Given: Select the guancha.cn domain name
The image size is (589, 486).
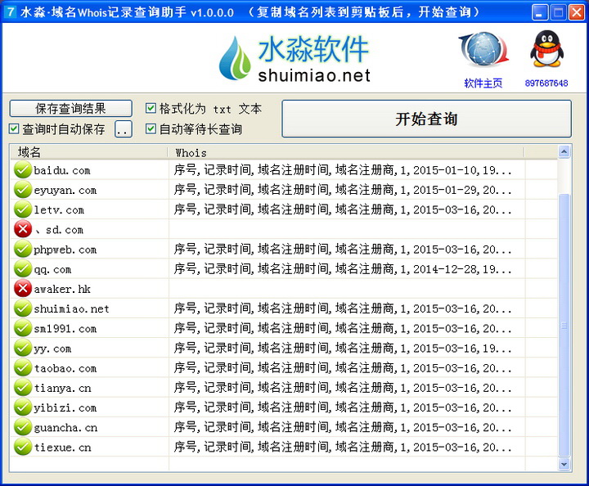Looking at the screenshot, I should 65,427.
